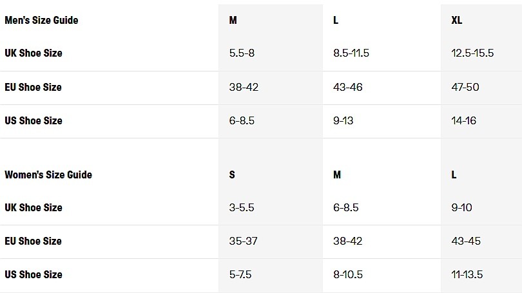
Task: Click the 6-8.5 US size cell
Action: [x=243, y=120]
